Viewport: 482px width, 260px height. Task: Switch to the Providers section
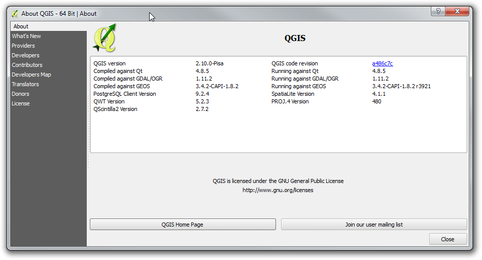(x=49, y=46)
